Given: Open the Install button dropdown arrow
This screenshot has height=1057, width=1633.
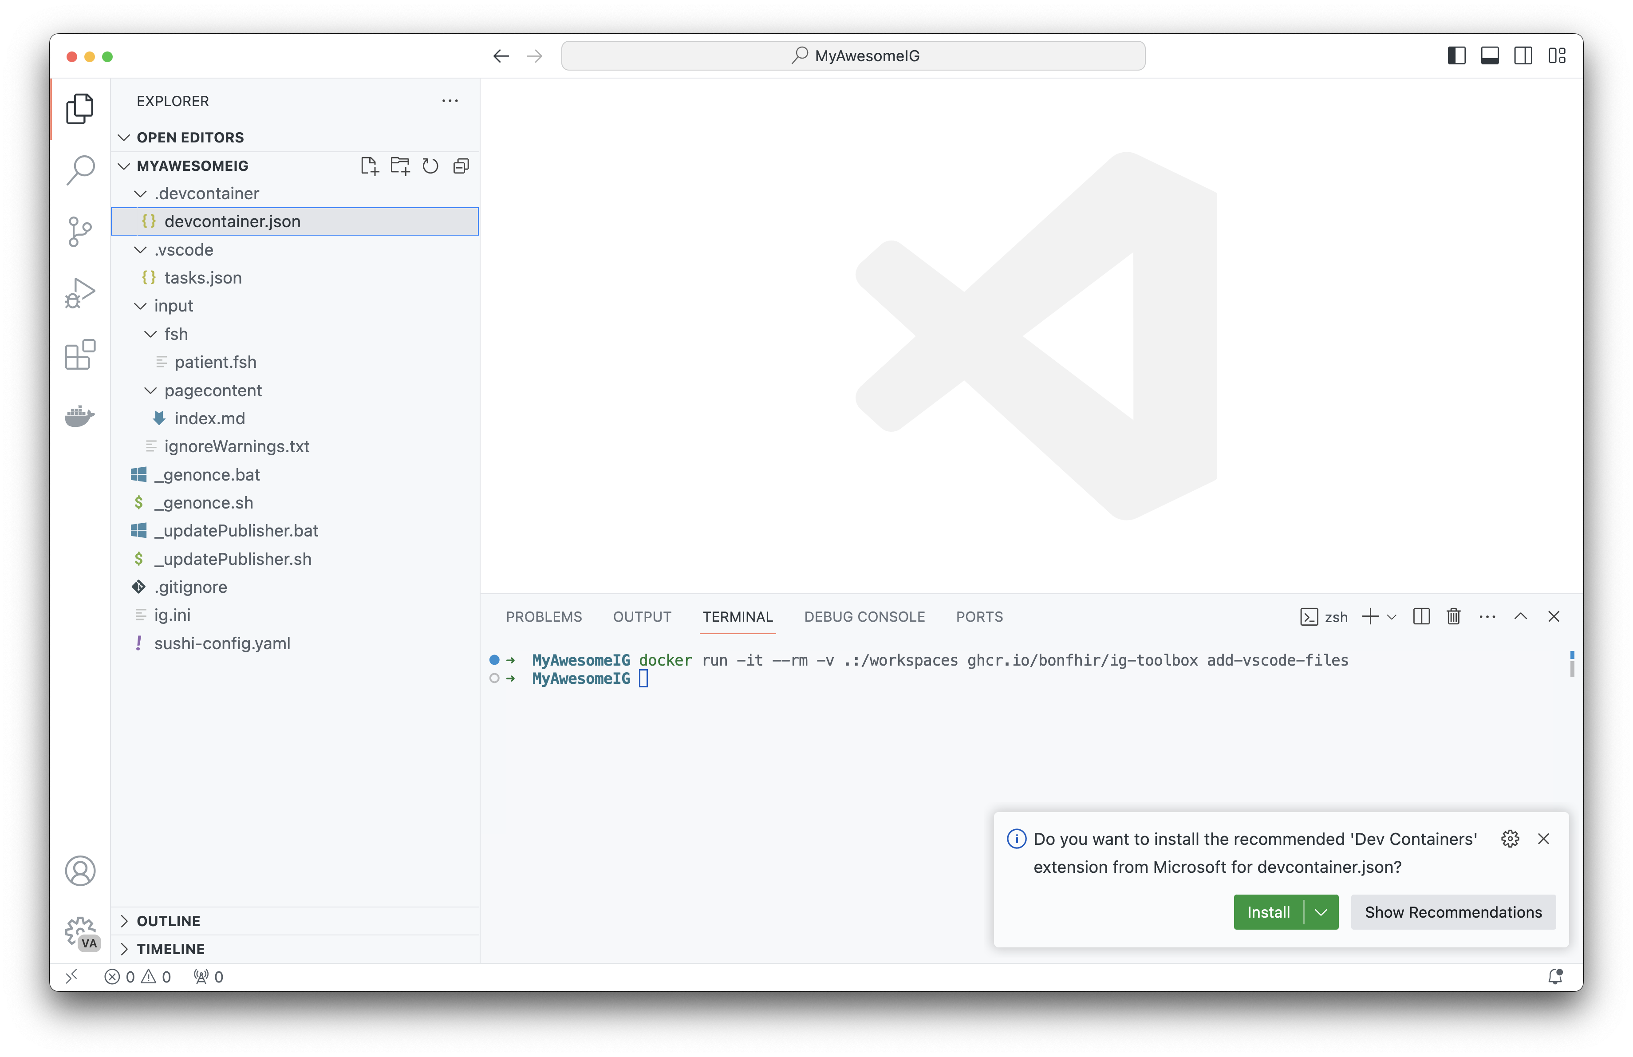Looking at the screenshot, I should pos(1321,911).
